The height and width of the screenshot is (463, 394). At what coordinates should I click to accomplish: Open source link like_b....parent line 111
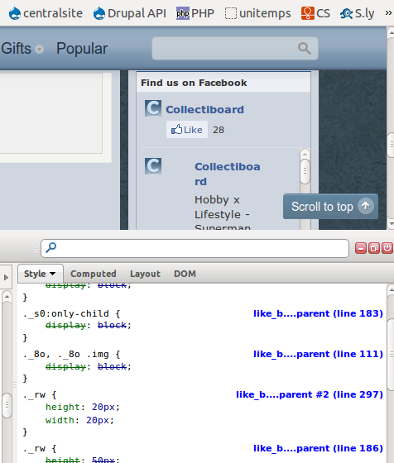pyautogui.click(x=318, y=354)
